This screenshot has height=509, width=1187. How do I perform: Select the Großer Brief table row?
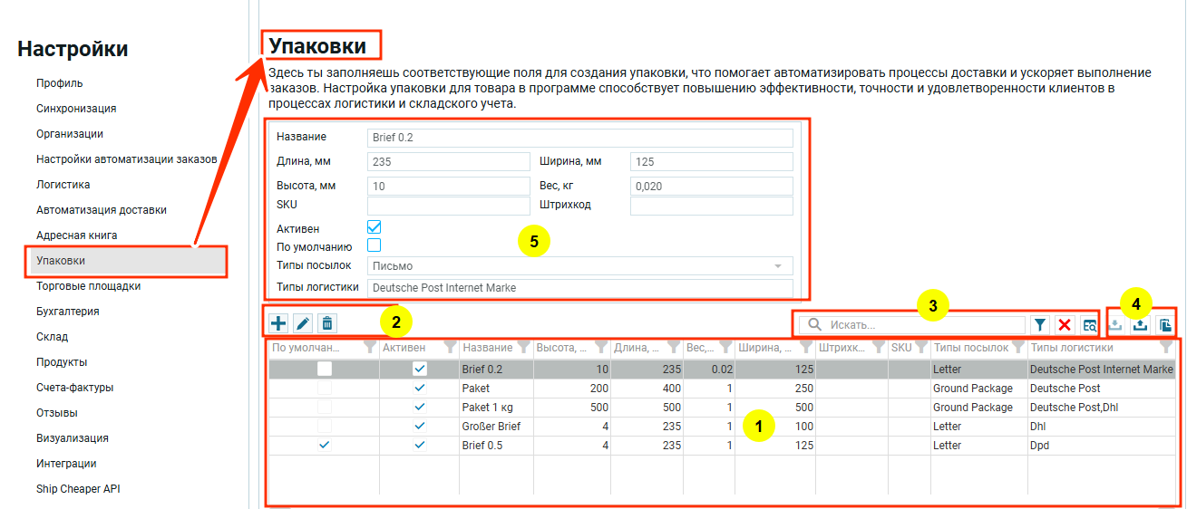point(491,427)
